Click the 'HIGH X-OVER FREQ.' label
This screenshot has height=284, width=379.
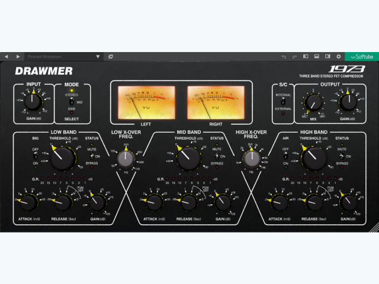pos(251,134)
